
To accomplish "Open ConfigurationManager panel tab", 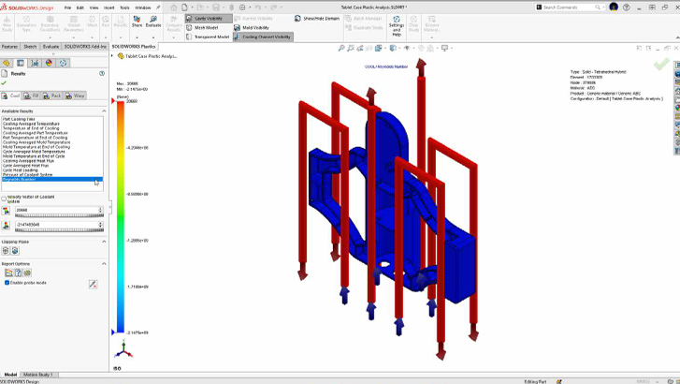I will coord(35,63).
